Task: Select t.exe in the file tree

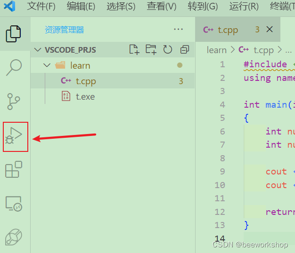Action: [x=113, y=96]
